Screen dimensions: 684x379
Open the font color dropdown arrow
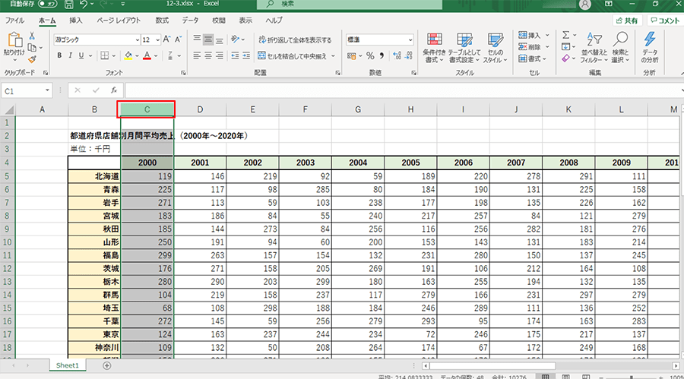(x=156, y=56)
